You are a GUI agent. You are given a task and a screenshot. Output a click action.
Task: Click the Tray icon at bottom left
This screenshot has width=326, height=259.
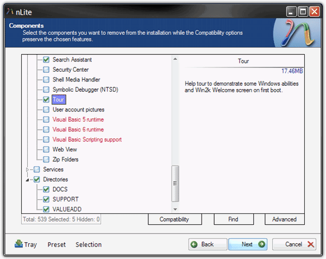[x=19, y=244]
